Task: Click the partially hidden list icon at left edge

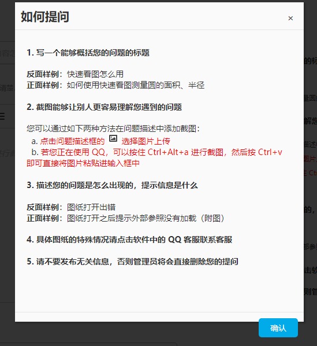Action: (2, 116)
